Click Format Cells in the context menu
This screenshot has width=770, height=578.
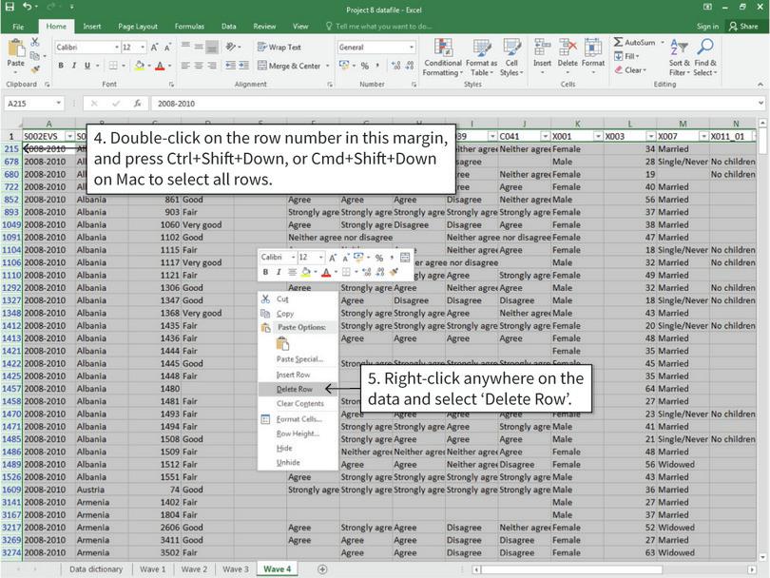tap(301, 418)
